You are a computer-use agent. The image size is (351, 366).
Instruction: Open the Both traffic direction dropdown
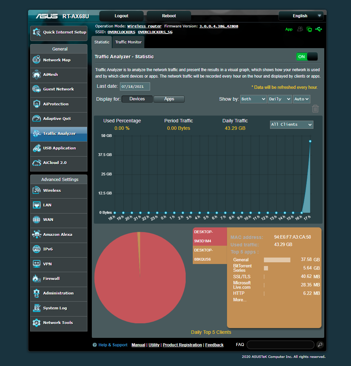[253, 99]
